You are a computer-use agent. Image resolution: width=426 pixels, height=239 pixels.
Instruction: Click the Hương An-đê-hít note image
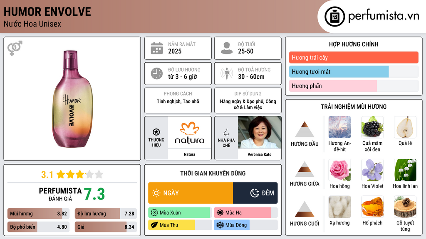pyautogui.click(x=339, y=127)
